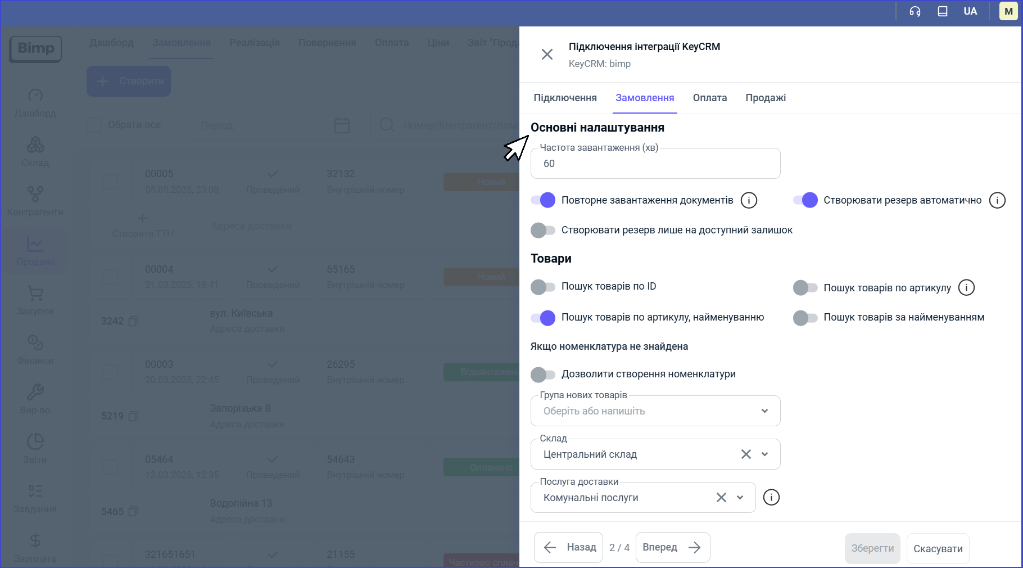
Task: Toggle Створювати резерв автоматично switch
Action: [805, 200]
